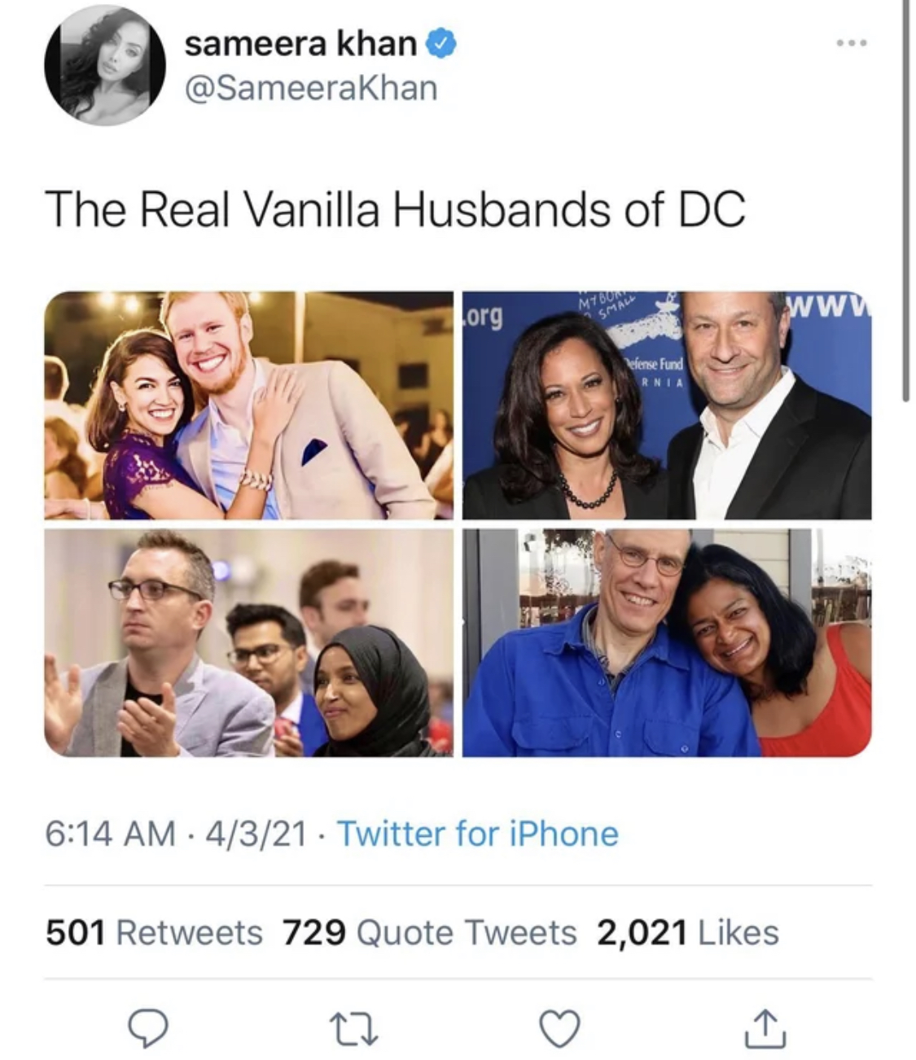Screen dimensions: 916x1060
Task: Like the tweet with the heart icon
Action: click(x=560, y=1028)
